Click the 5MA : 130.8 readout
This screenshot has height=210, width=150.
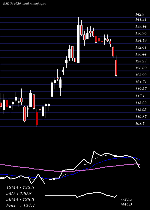tap(19, 193)
